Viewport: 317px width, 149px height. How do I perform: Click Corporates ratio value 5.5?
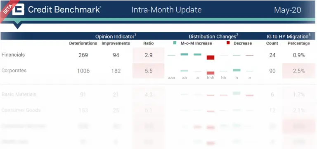[149, 71]
